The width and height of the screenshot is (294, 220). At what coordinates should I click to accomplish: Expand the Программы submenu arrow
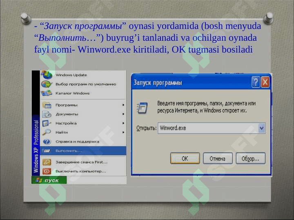click(x=123, y=105)
